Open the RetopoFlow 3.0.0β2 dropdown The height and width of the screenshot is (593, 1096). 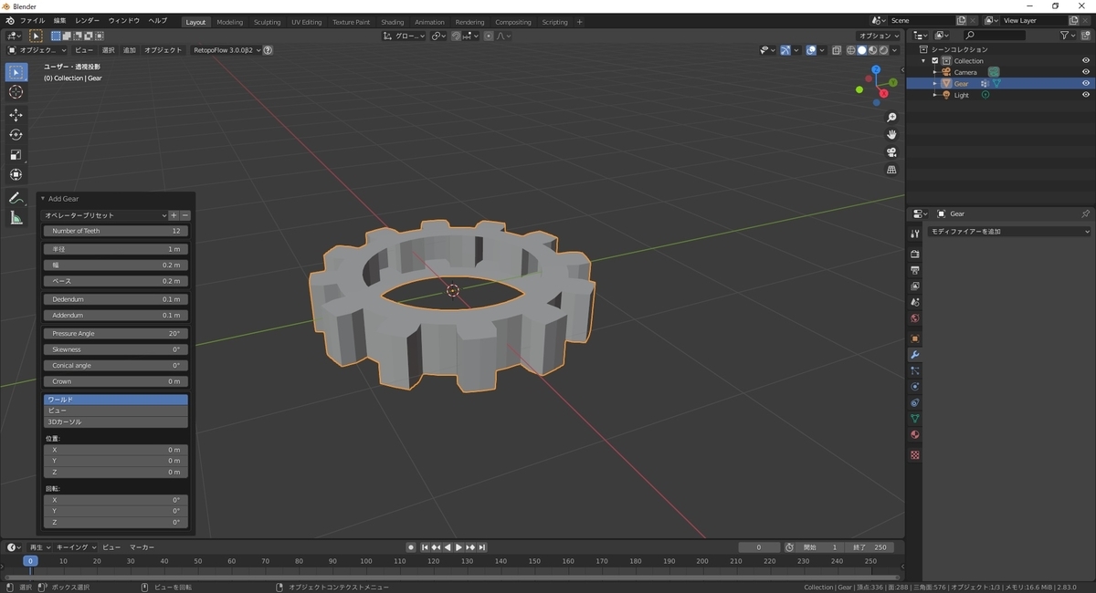pyautogui.click(x=227, y=50)
